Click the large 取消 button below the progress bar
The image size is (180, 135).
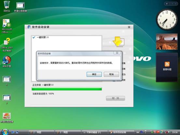click(115, 98)
